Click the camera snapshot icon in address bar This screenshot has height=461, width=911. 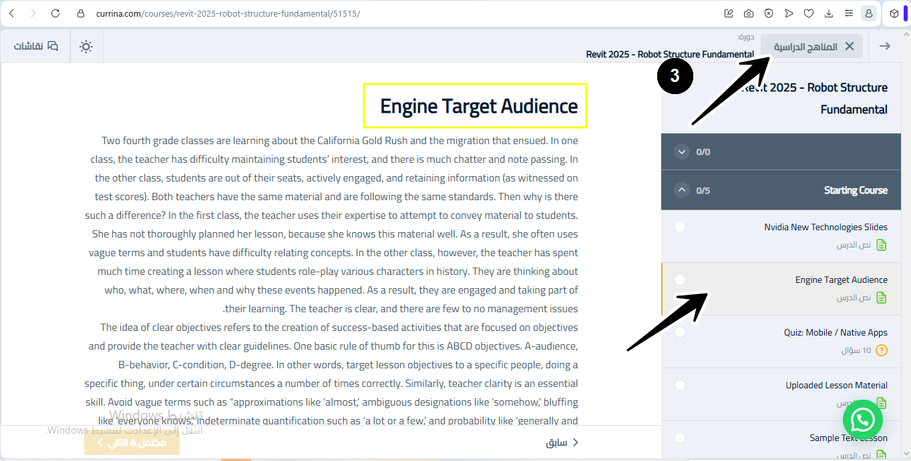click(x=749, y=13)
